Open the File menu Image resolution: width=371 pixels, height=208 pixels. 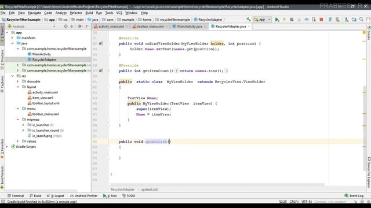click(x=3, y=13)
